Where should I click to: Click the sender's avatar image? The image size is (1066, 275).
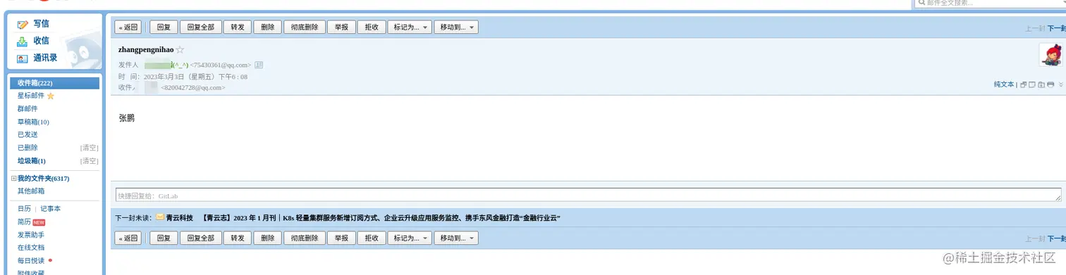pos(1051,55)
